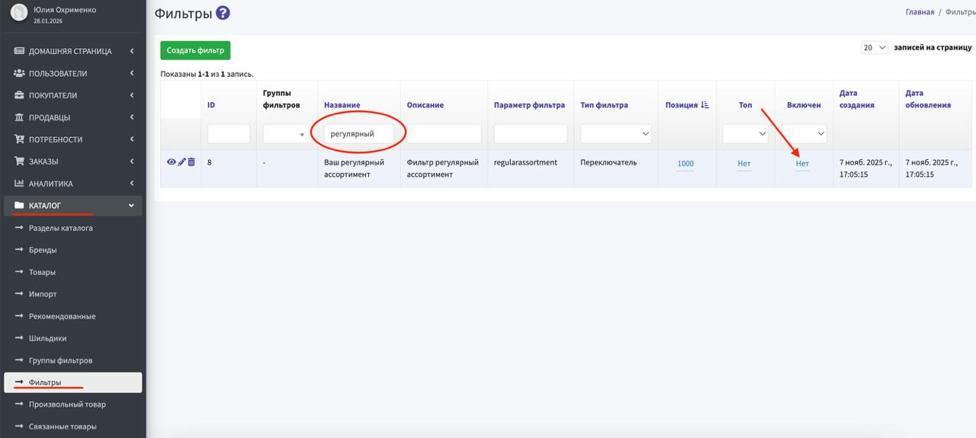Click the Создать фильтр button
976x438 pixels.
pyautogui.click(x=195, y=50)
